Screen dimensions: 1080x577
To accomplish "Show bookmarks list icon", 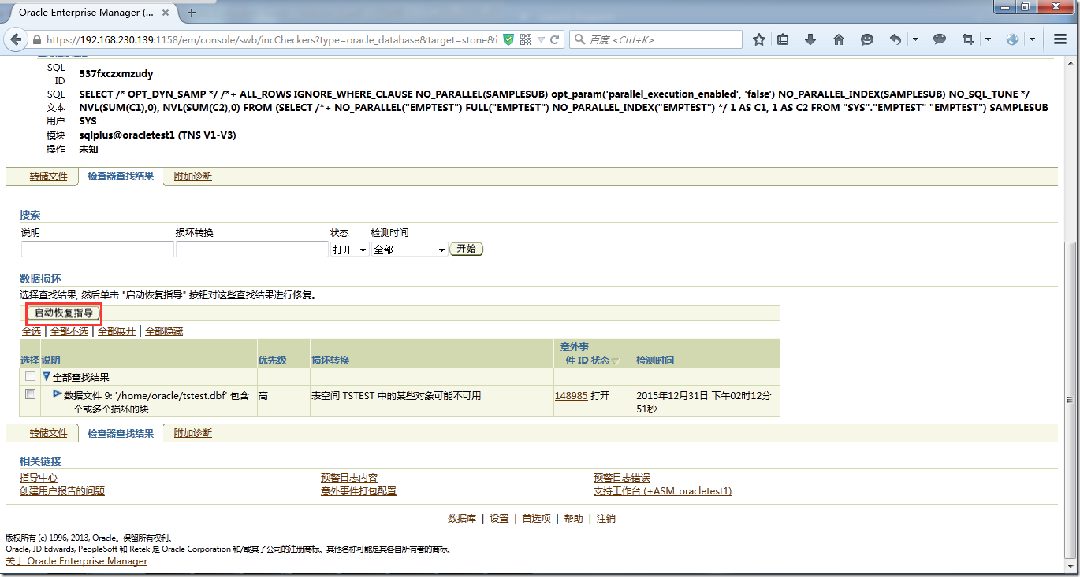I will tap(783, 39).
